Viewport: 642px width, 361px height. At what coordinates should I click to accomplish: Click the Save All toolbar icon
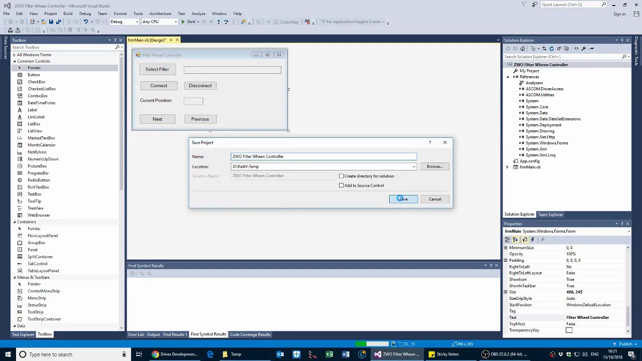pos(58,22)
